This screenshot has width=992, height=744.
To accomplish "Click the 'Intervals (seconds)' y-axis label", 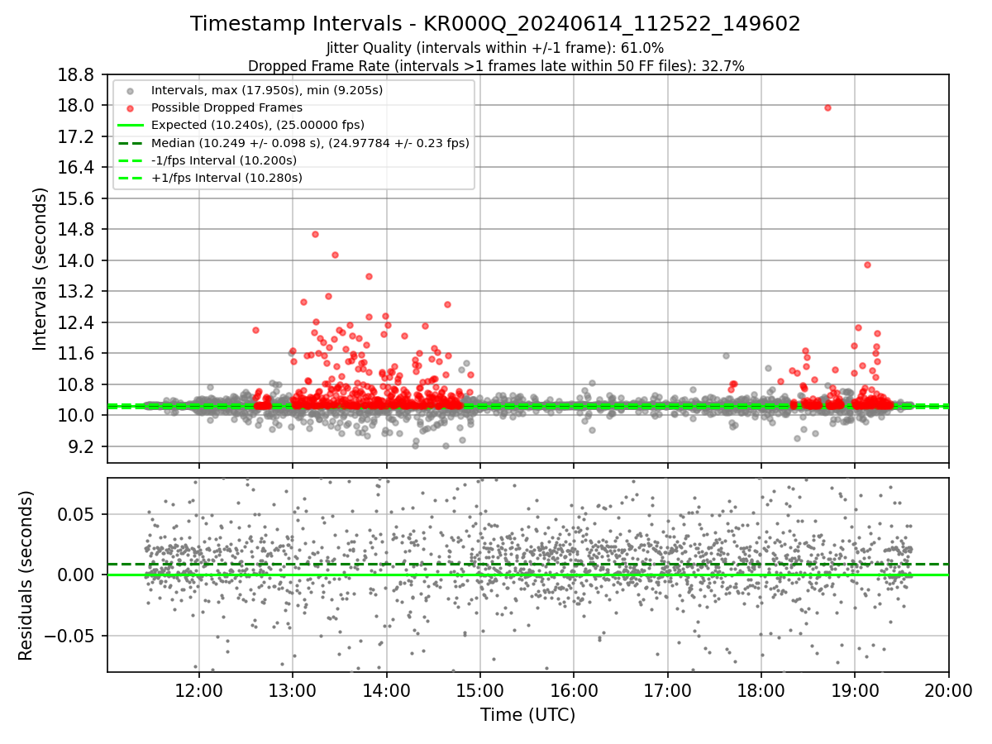I will (x=41, y=268).
